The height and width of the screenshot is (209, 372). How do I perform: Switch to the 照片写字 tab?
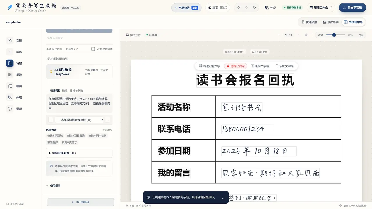[x=331, y=22]
